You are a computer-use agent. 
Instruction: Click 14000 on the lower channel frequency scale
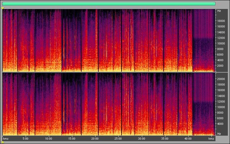click(x=221, y=96)
